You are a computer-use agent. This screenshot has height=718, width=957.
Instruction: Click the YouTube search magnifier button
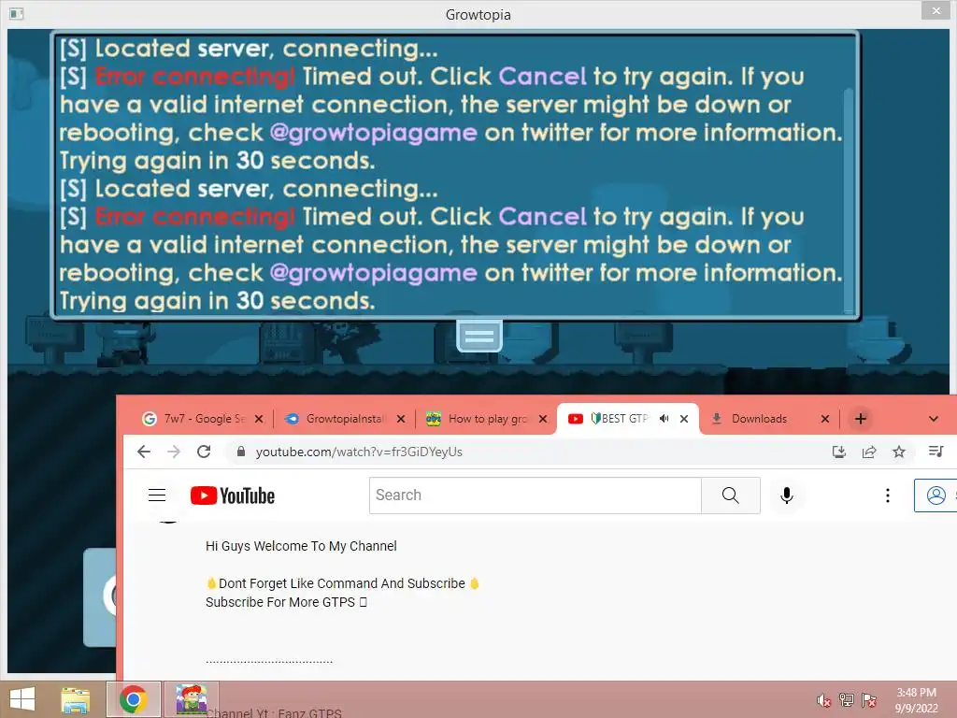tap(731, 495)
